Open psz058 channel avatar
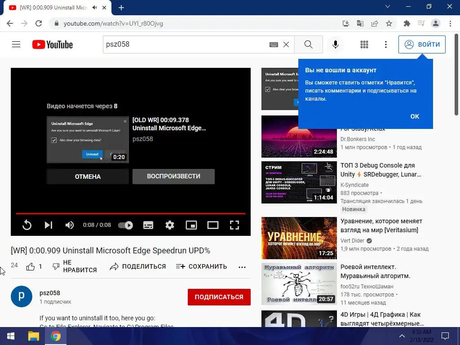 pos(22,296)
